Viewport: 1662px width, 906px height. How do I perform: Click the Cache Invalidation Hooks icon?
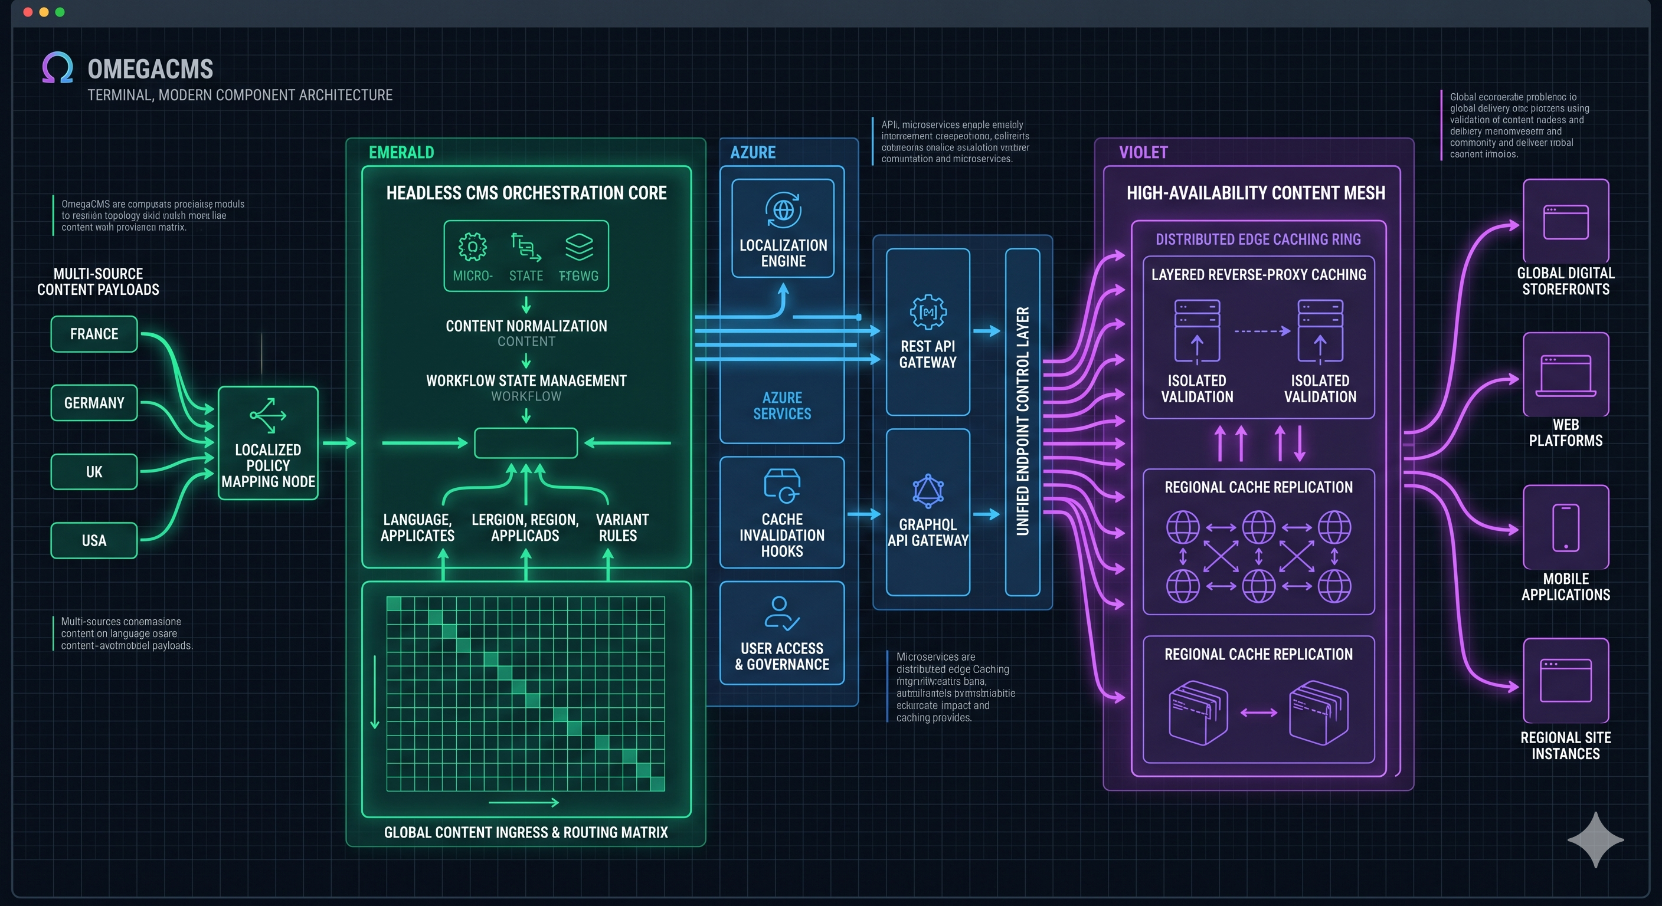point(782,486)
